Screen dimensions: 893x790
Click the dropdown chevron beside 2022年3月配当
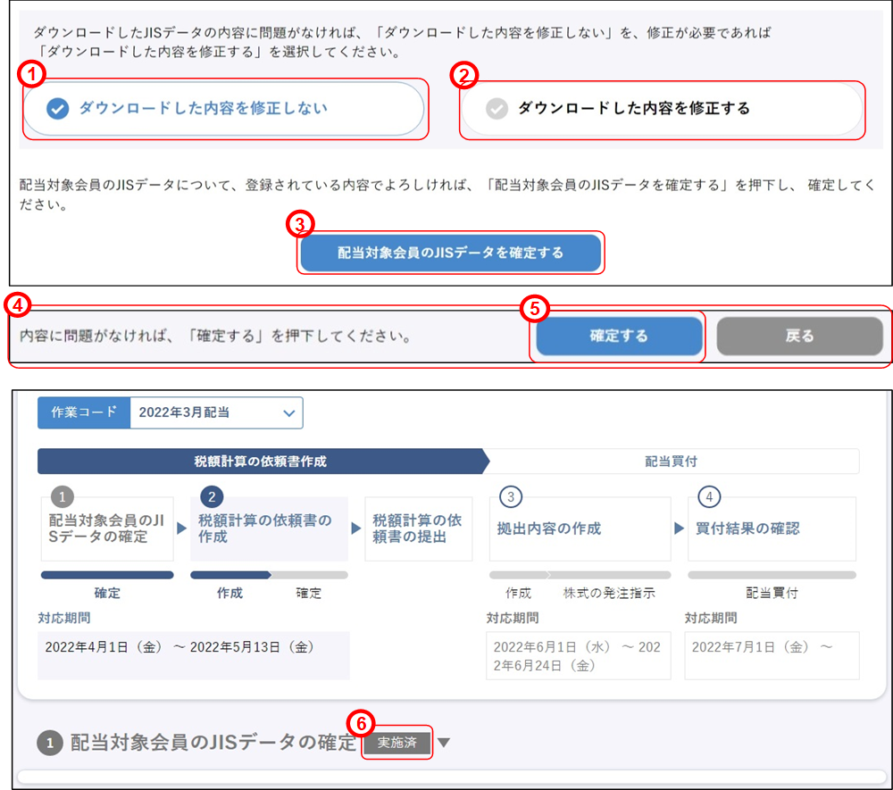288,413
